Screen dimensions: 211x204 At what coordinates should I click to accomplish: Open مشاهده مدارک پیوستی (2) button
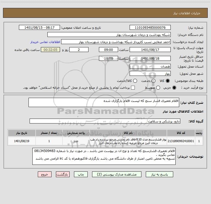[117, 174]
